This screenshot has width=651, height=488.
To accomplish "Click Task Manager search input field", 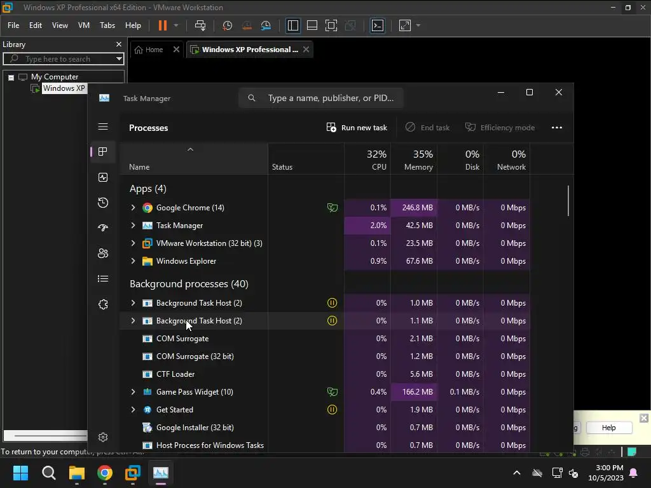I will 321,98.
